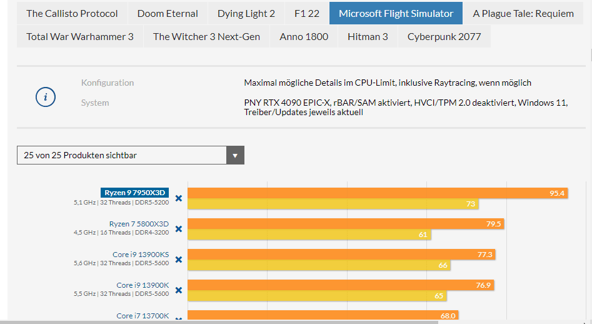Click the yellow bar showing 66
This screenshot has height=324, width=592.
point(319,265)
